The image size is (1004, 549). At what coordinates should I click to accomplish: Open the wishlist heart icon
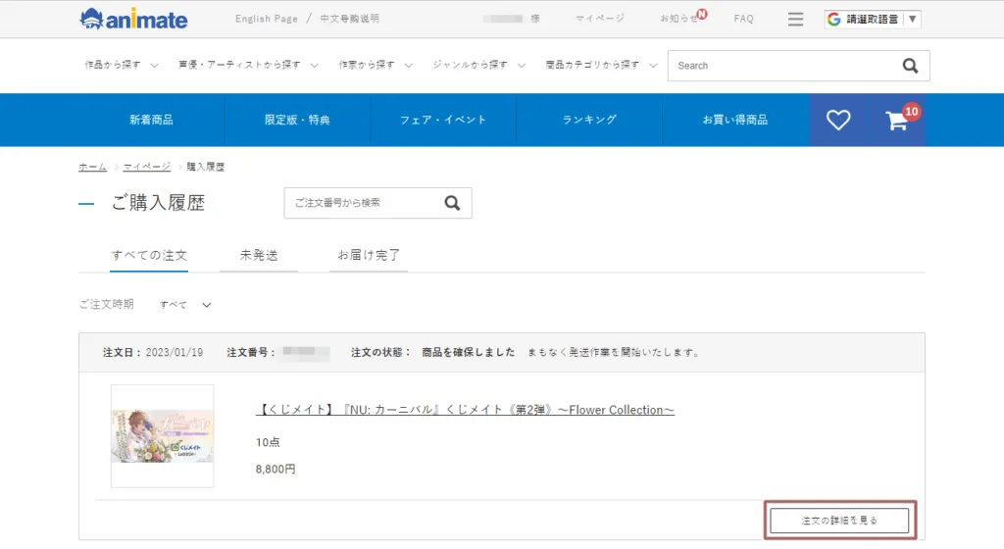click(x=837, y=120)
